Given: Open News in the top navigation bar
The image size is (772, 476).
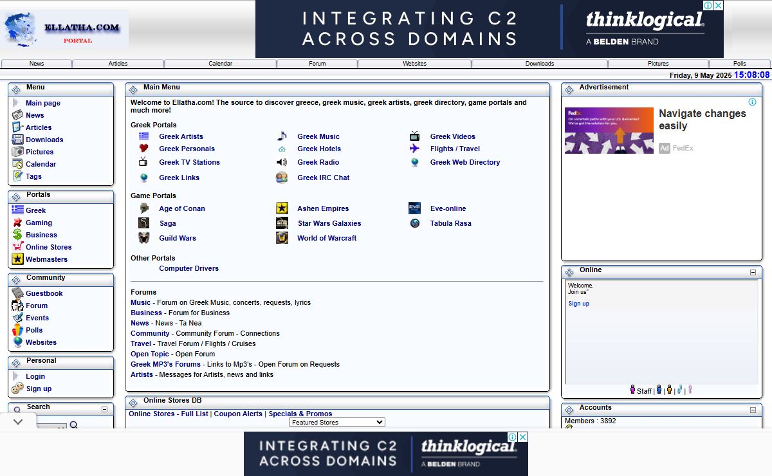Looking at the screenshot, I should coord(37,64).
